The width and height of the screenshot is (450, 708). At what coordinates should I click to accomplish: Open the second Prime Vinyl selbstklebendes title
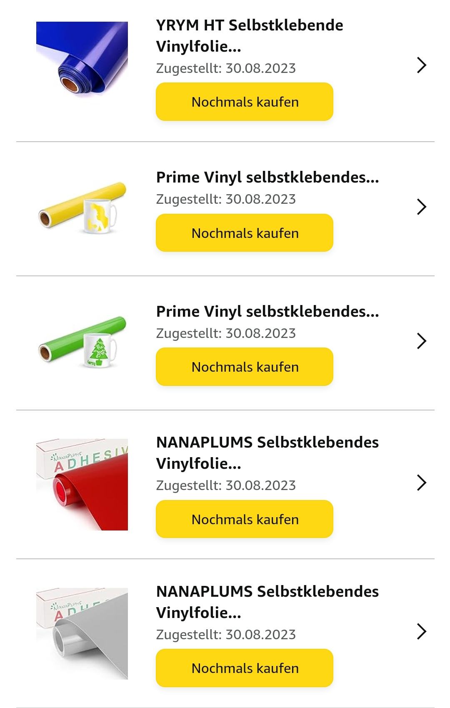(x=267, y=312)
